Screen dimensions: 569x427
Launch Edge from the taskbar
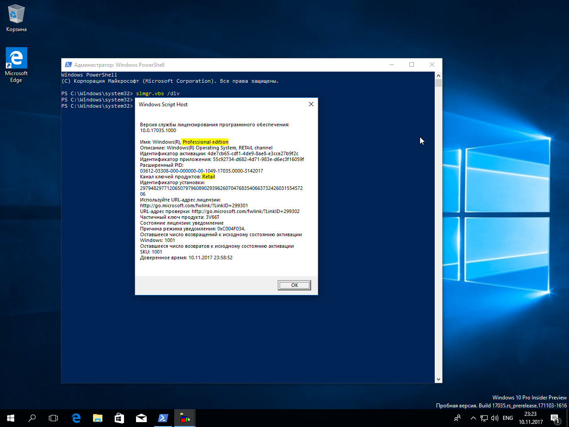tap(76, 418)
